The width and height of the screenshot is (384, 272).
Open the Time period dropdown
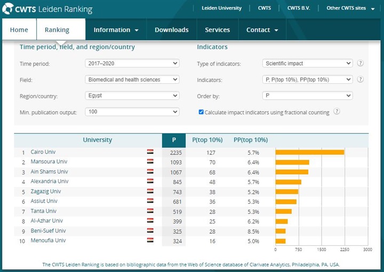pos(132,63)
